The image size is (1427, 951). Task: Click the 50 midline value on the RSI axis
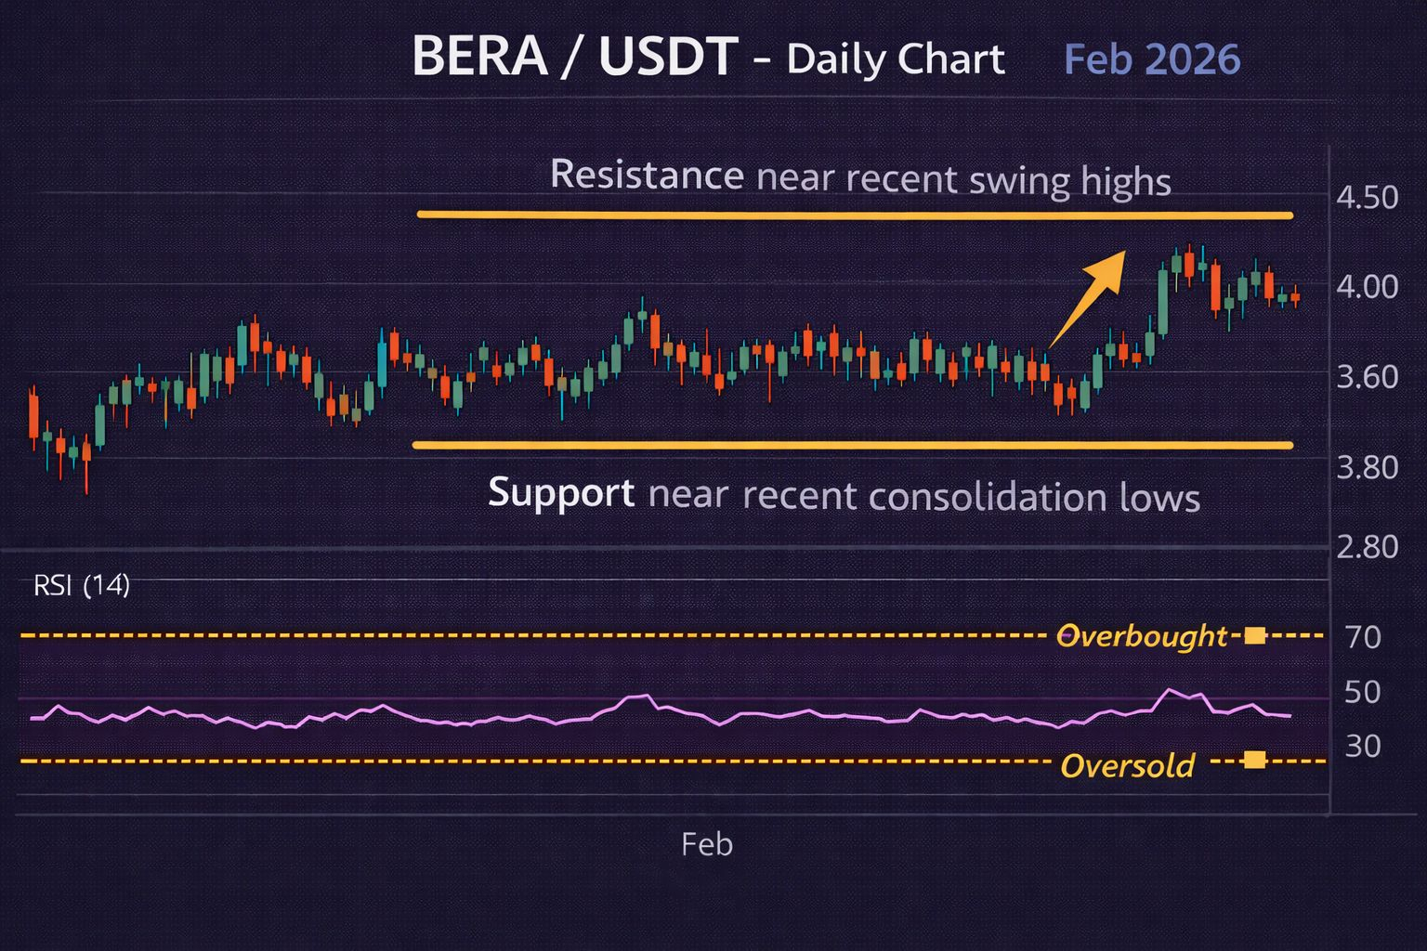(1362, 692)
